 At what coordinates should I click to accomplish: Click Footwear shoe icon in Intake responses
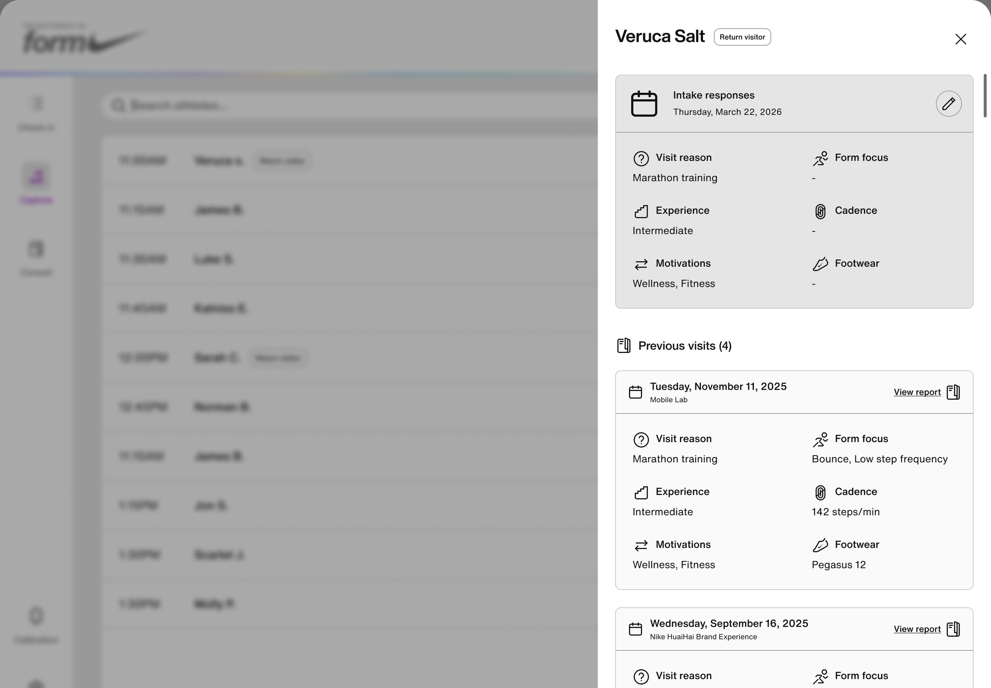coord(820,264)
